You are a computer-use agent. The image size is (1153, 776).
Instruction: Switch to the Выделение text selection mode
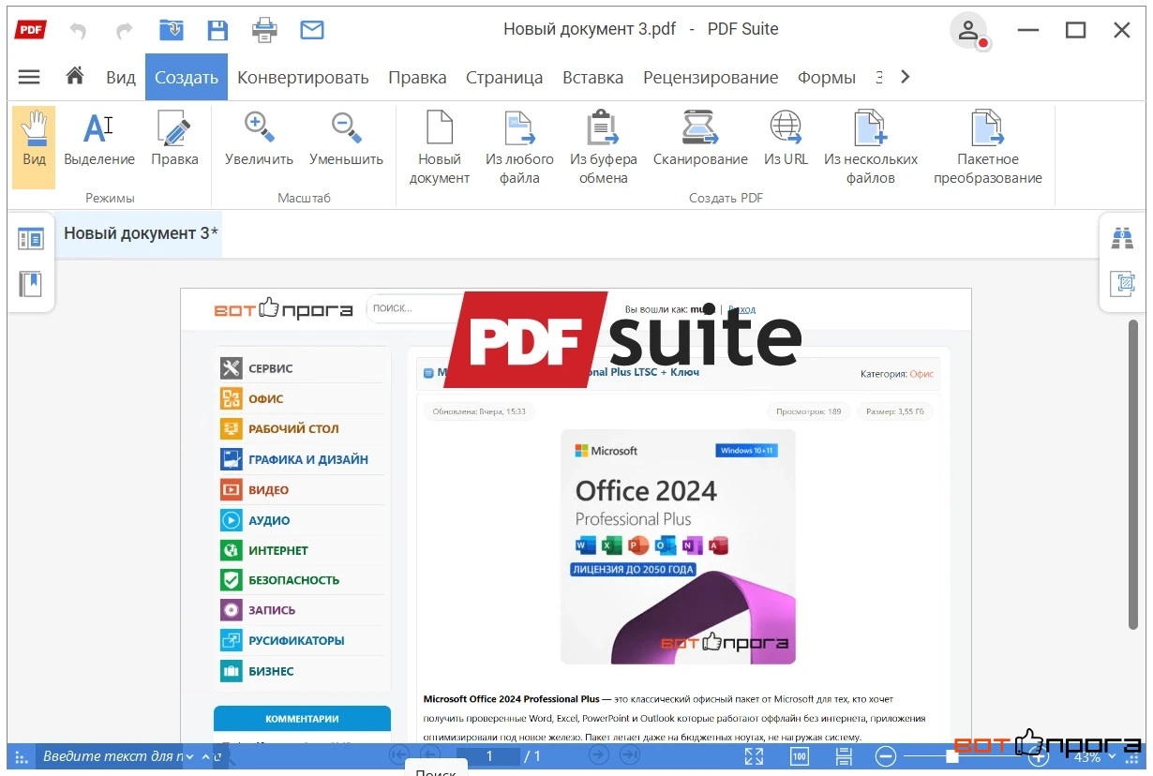click(x=98, y=140)
